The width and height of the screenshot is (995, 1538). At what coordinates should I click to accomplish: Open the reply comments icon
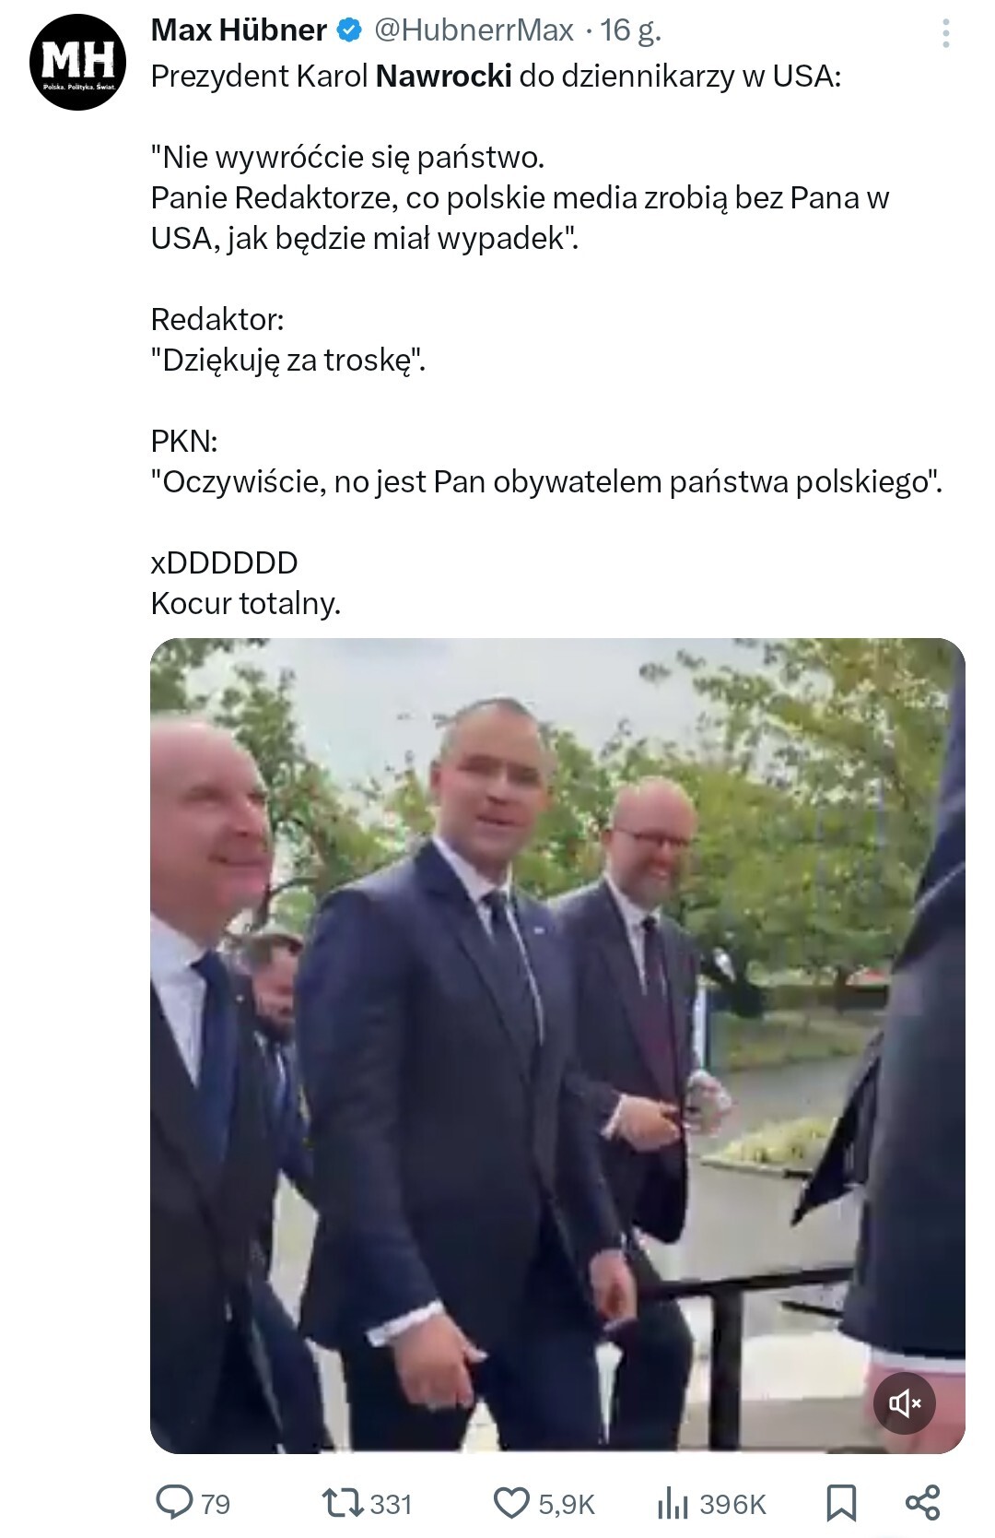coord(174,1502)
